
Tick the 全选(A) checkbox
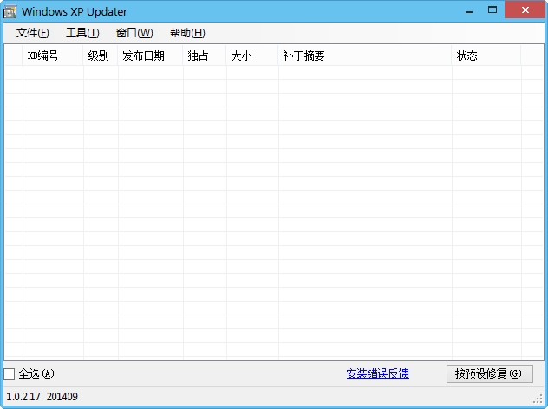point(10,373)
